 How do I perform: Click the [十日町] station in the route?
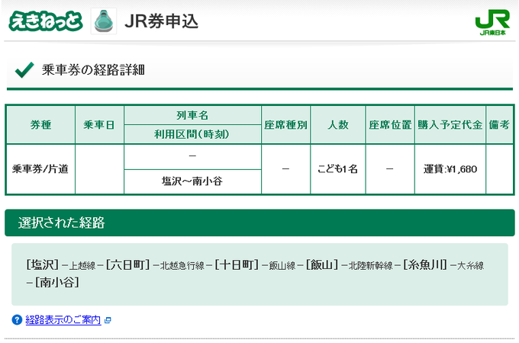click(237, 265)
